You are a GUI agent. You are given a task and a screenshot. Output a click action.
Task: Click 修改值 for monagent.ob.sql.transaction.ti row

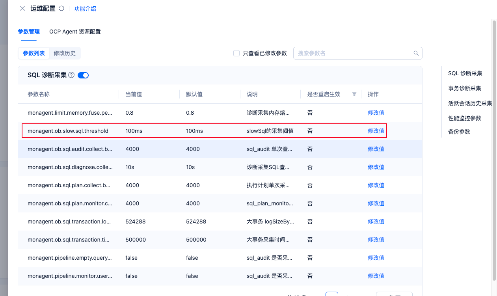(376, 240)
